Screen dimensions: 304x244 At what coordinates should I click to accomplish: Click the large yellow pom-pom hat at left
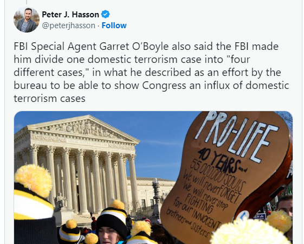point(34,179)
